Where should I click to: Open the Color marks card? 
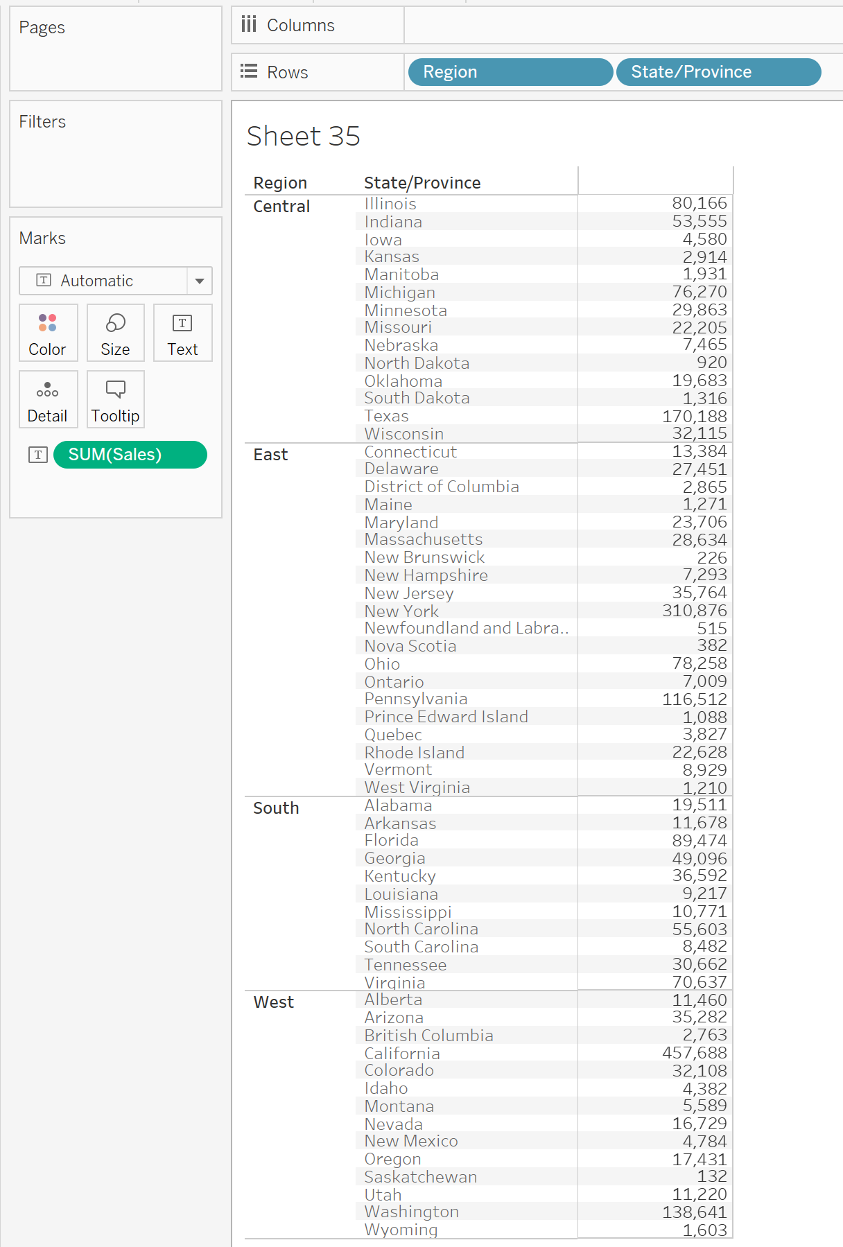[48, 333]
